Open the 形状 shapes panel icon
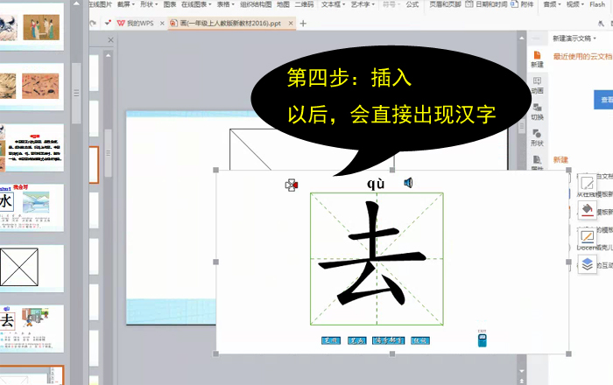613x385 pixels. (537, 136)
